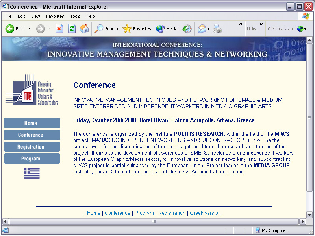The height and width of the screenshot is (236, 315).
Task: Follow the footer Registration link
Action: coord(172,213)
